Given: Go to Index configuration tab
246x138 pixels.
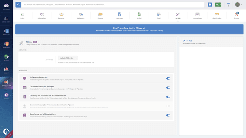Looking at the screenshot, I should tap(23, 16).
